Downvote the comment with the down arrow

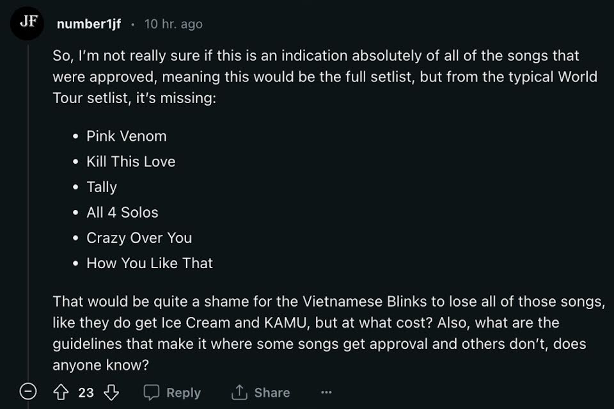111,392
